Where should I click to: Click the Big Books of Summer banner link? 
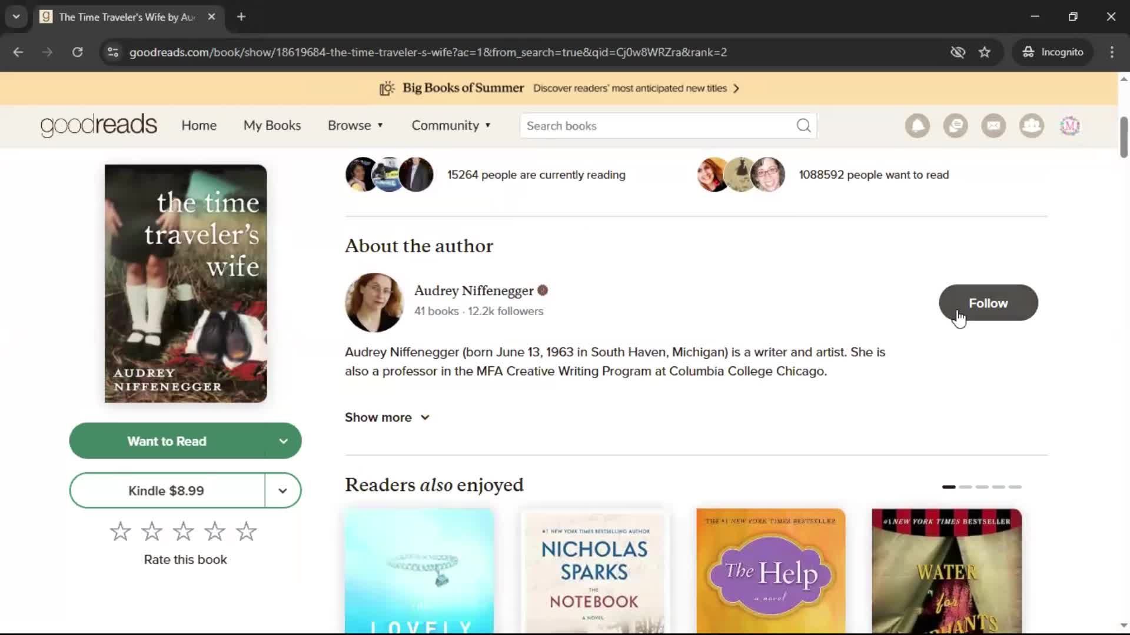pyautogui.click(x=559, y=88)
